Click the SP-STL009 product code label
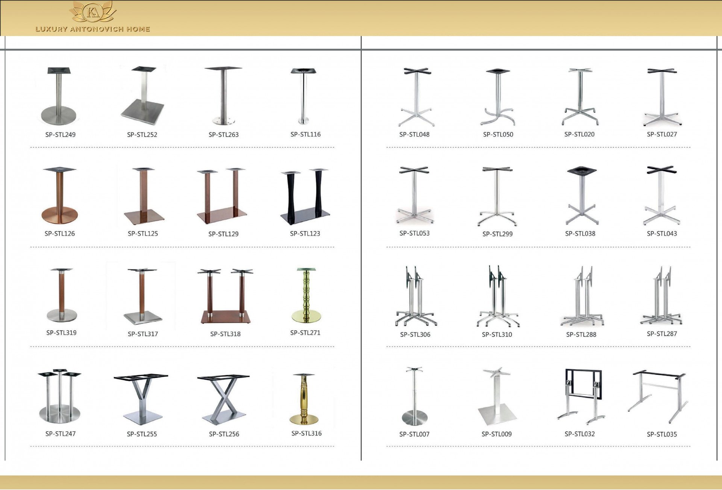The height and width of the screenshot is (490, 722). pos(496,434)
